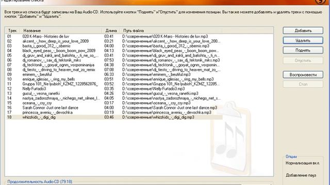Click file path ending whizzkids_-_digi_dig.mp3
Viewport: 330px width, 185px height.
pos(158,117)
